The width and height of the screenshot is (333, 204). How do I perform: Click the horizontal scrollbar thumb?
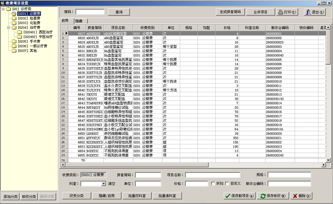(x=137, y=165)
